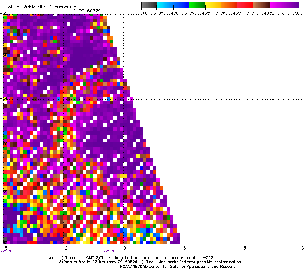The image size is (306, 269).
Task: Click the '-1.0' color scale label
Action: [141, 13]
